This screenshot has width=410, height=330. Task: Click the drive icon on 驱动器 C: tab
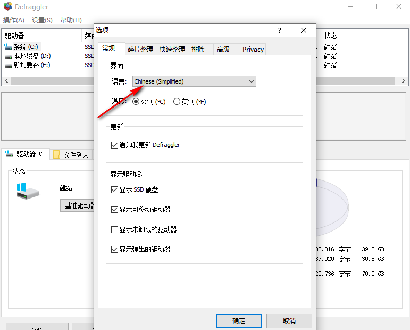9,154
